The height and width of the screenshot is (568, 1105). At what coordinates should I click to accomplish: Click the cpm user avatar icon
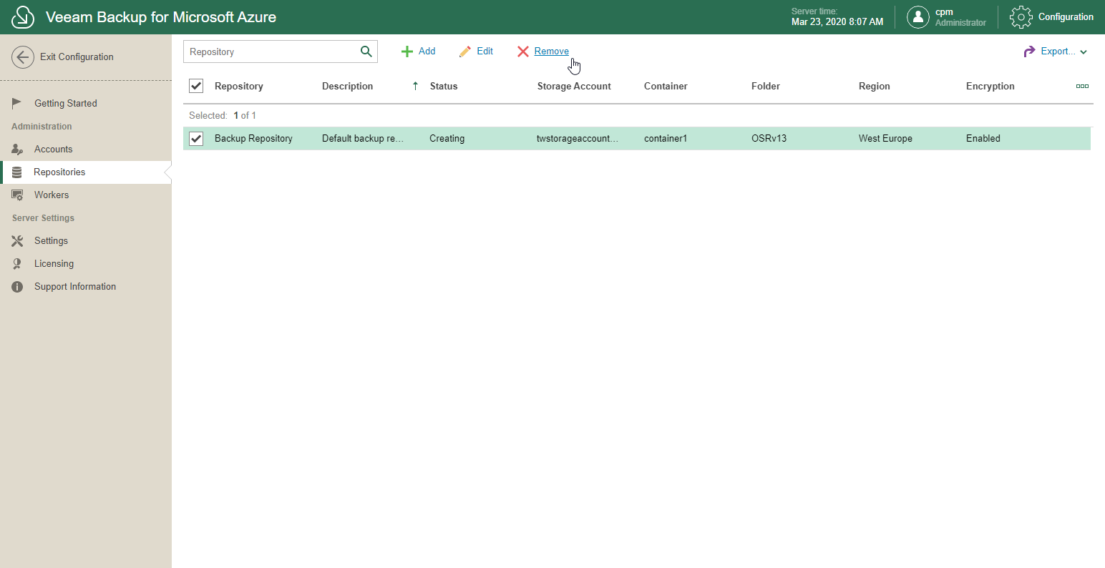(918, 17)
